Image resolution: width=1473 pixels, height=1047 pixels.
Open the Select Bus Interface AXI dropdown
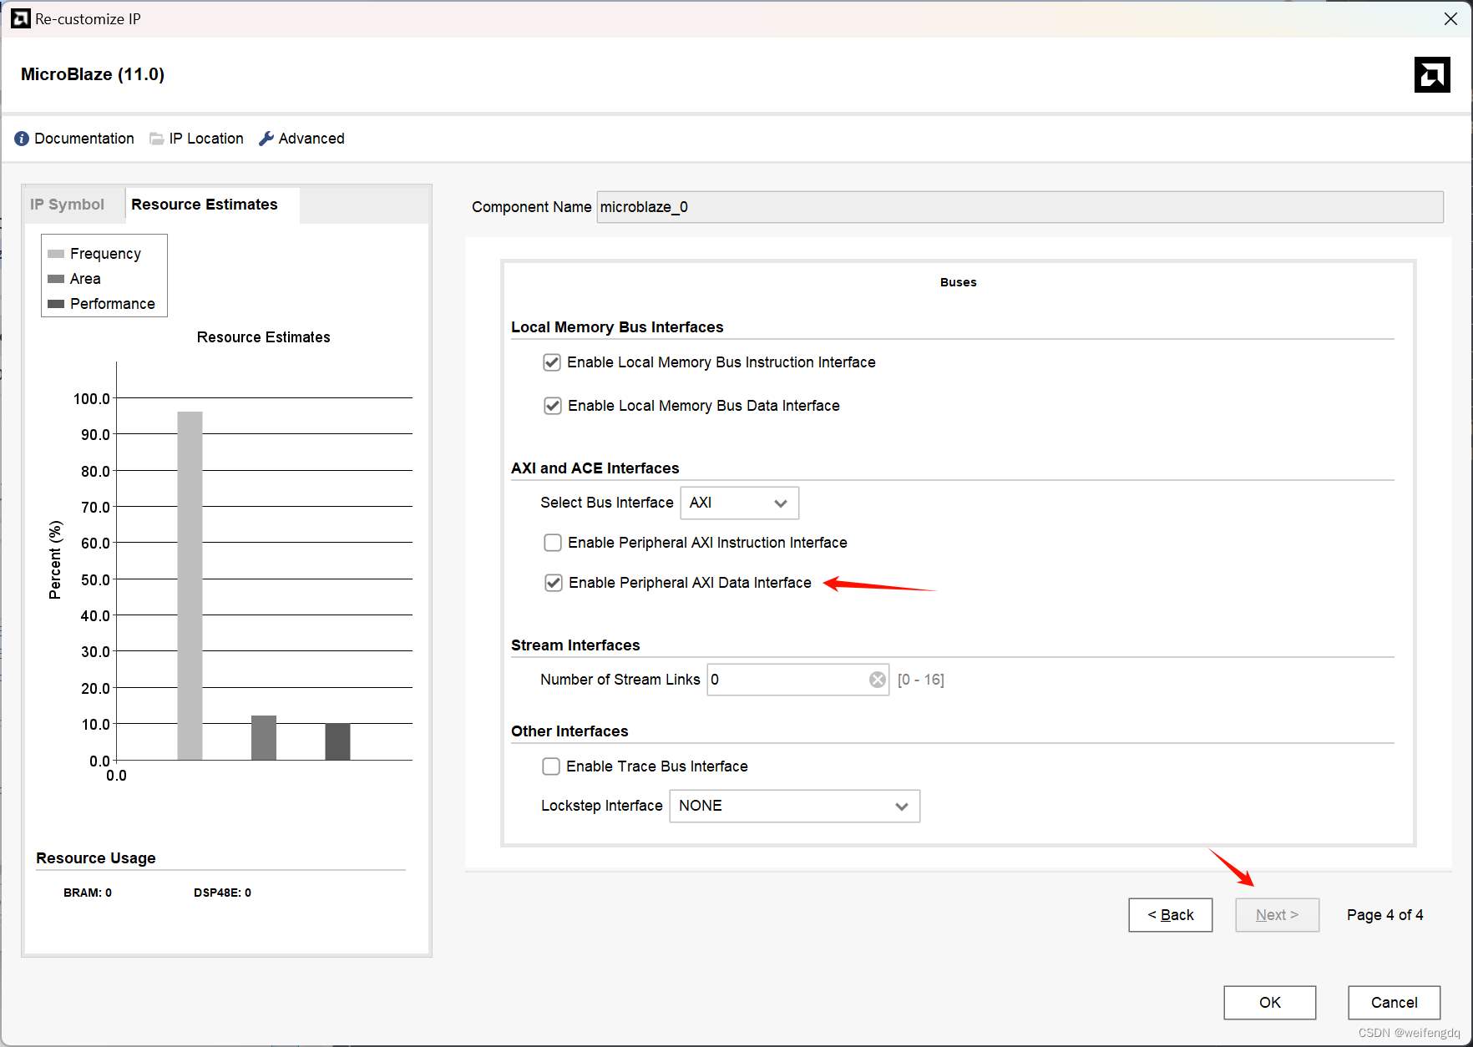[740, 503]
